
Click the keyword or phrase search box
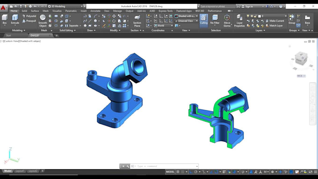[218, 7]
